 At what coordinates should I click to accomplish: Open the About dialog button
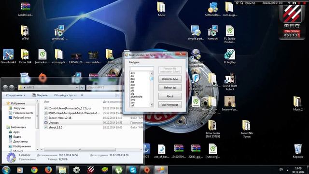tap(170, 96)
